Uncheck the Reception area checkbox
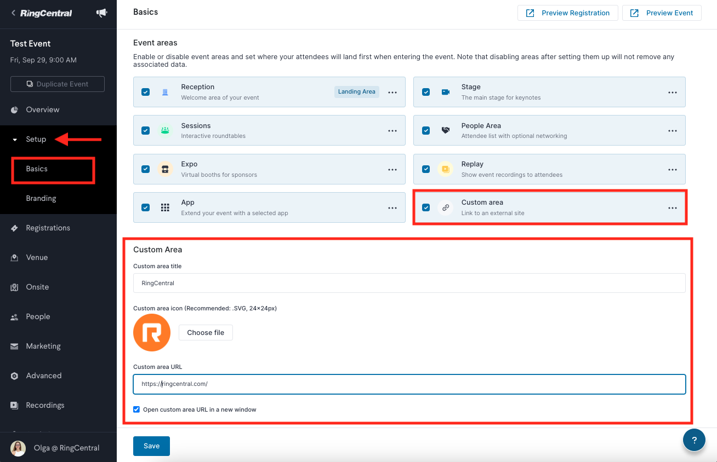This screenshot has width=717, height=462. [x=145, y=92]
